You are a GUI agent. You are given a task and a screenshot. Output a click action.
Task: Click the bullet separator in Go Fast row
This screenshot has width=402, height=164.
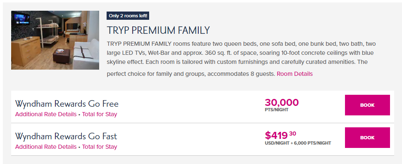click(79, 148)
